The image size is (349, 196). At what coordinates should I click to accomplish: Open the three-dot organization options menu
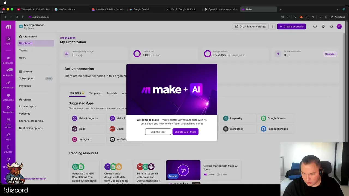273,26
